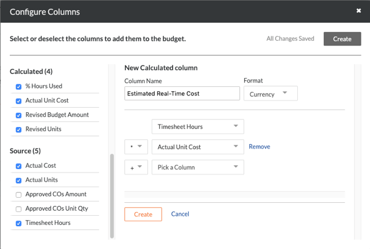Check the Approved COs Unit Qty checkbox

tap(18, 209)
